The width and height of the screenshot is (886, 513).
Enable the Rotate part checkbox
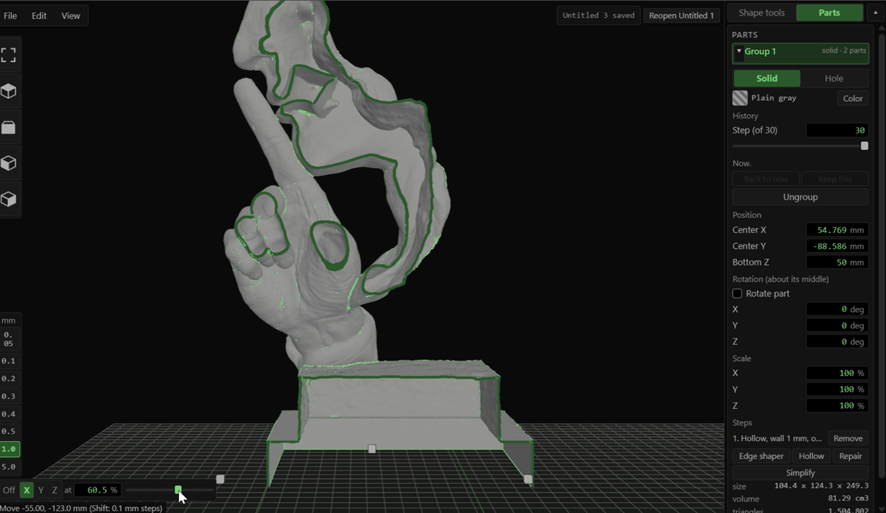pos(737,294)
